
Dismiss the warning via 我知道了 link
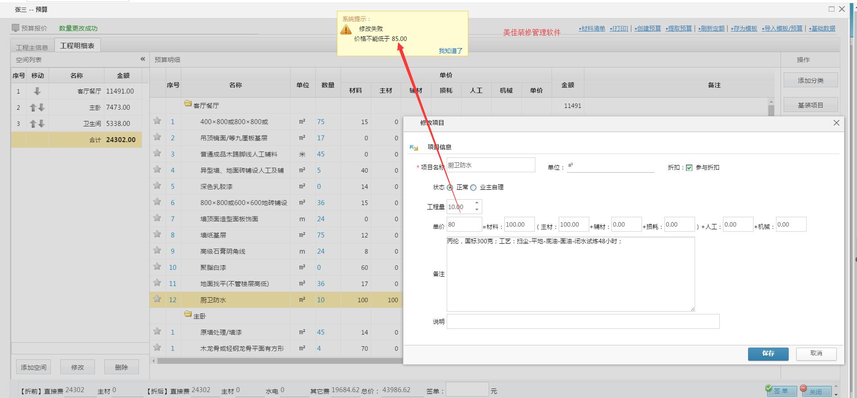coord(450,51)
